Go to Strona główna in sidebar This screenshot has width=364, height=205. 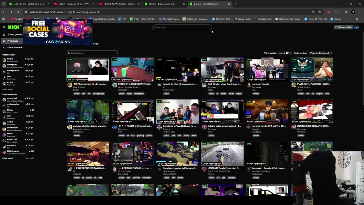(13, 34)
